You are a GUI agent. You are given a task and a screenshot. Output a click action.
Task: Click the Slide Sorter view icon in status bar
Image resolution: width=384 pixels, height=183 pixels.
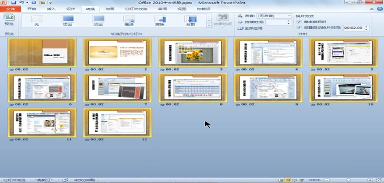click(x=288, y=180)
